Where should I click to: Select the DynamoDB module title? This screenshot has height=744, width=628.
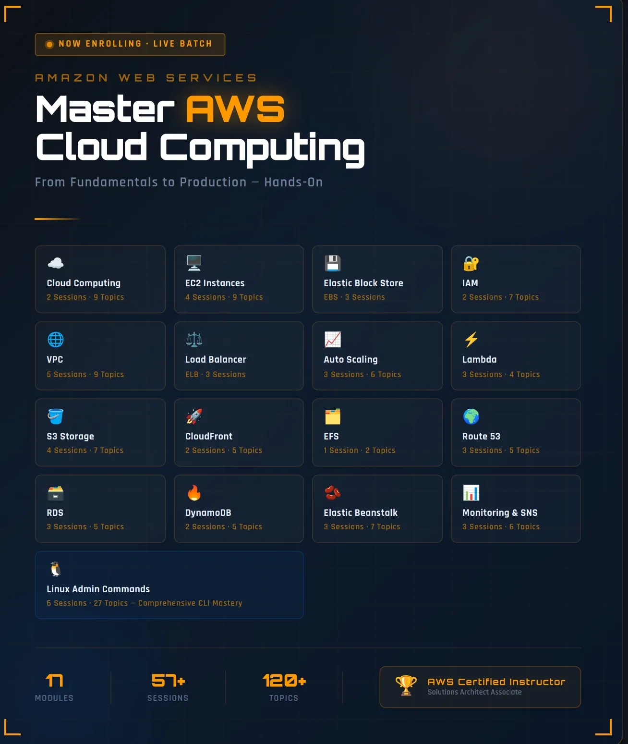208,513
